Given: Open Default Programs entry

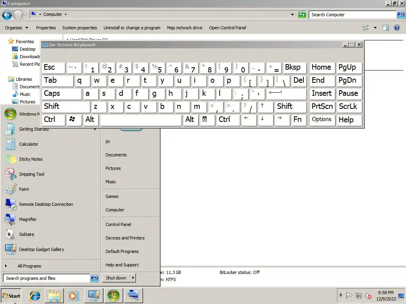Looking at the screenshot, I should [122, 251].
